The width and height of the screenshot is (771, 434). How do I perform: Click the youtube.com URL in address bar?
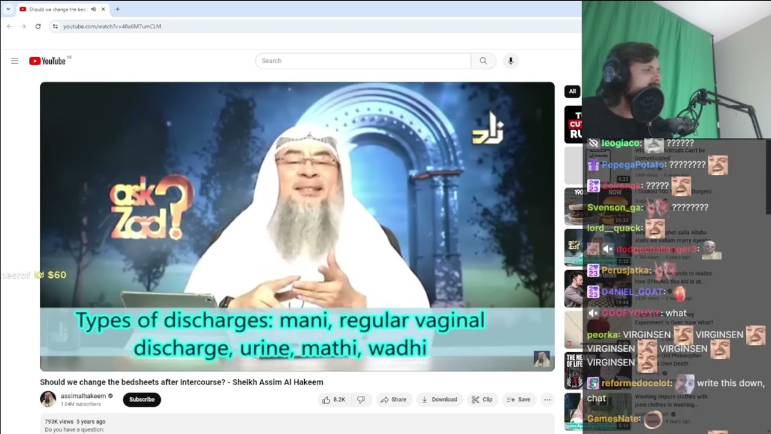pyautogui.click(x=112, y=27)
